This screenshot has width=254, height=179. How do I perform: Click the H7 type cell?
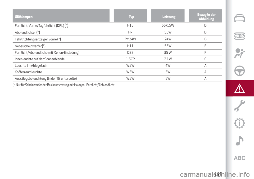click(130, 32)
